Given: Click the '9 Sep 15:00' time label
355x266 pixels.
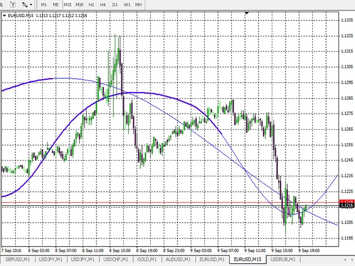Looking at the screenshot, I should tap(282, 250).
